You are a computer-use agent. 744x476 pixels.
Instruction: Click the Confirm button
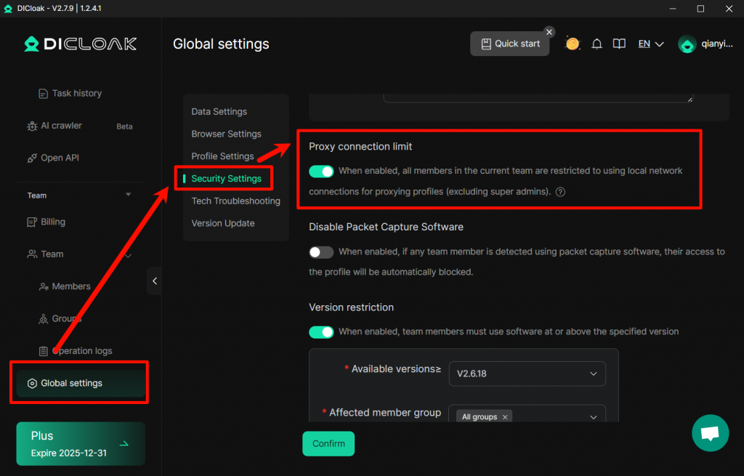click(x=328, y=443)
